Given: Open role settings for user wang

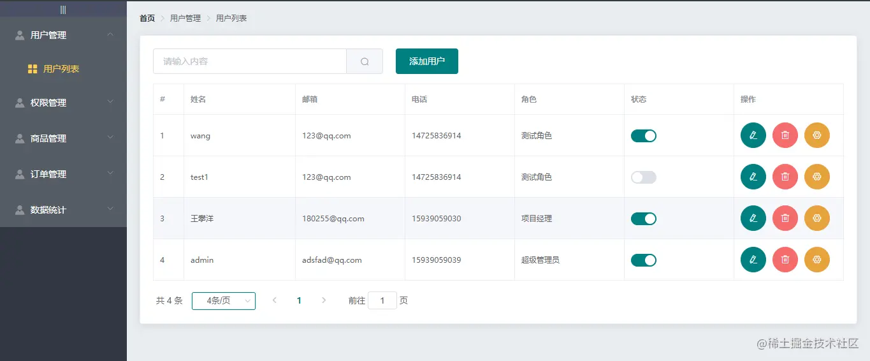Looking at the screenshot, I should pyautogui.click(x=817, y=135).
